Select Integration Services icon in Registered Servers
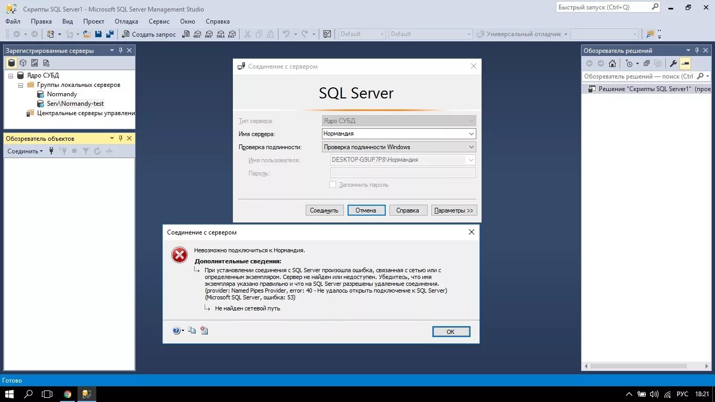 click(46, 63)
